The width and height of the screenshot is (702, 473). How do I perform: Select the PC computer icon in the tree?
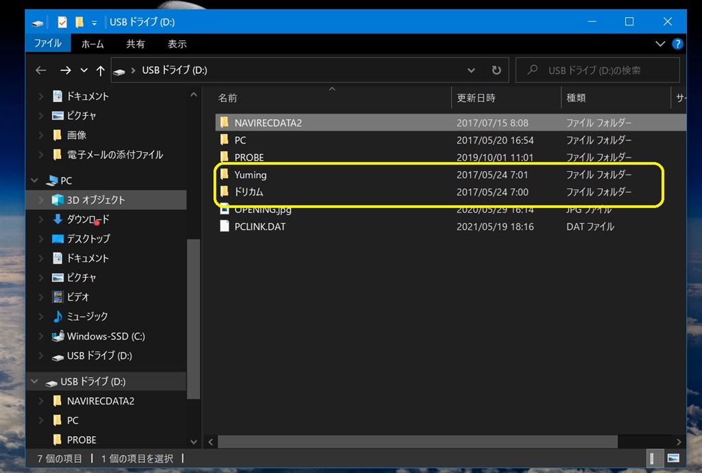(x=52, y=181)
